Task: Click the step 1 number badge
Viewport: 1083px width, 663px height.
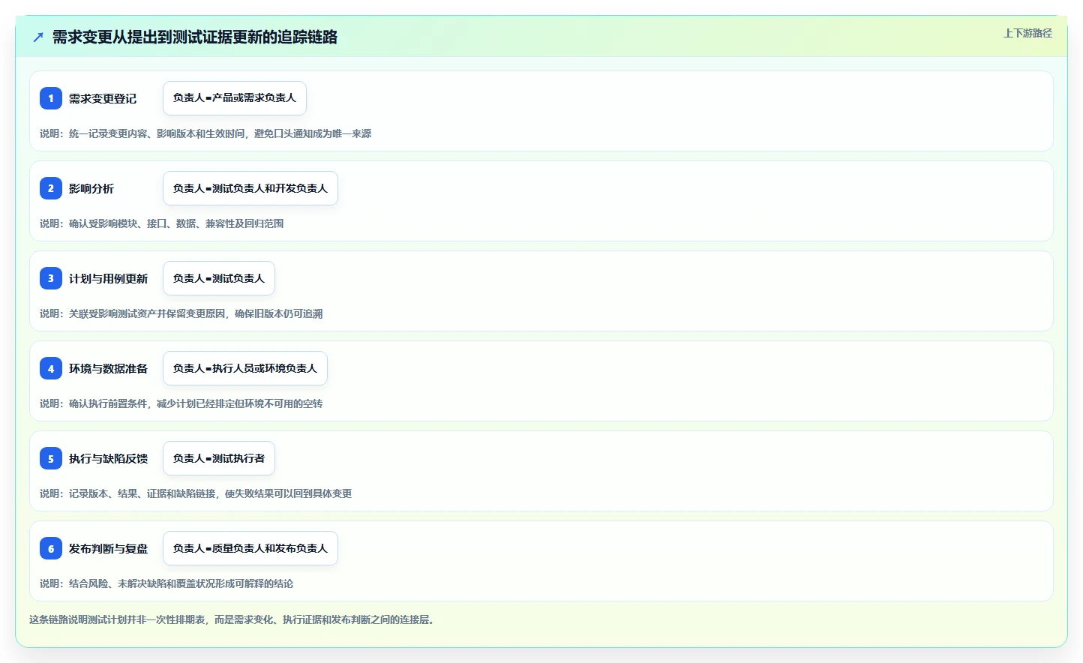Action: pos(51,98)
